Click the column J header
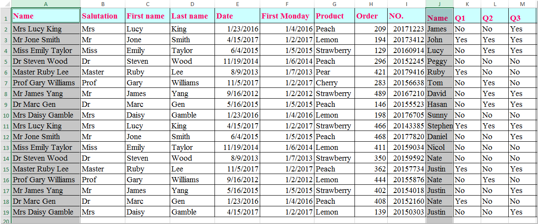The image size is (538, 224). pos(439,4)
